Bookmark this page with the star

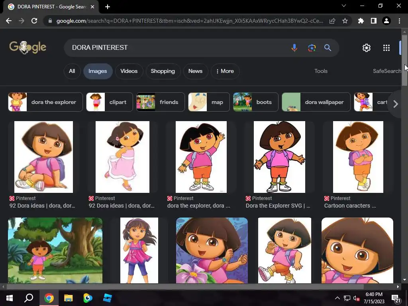(345, 21)
